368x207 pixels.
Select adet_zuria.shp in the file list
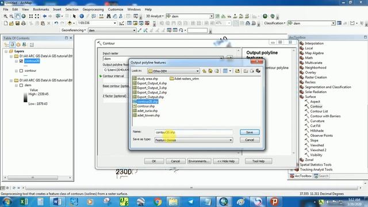point(145,111)
